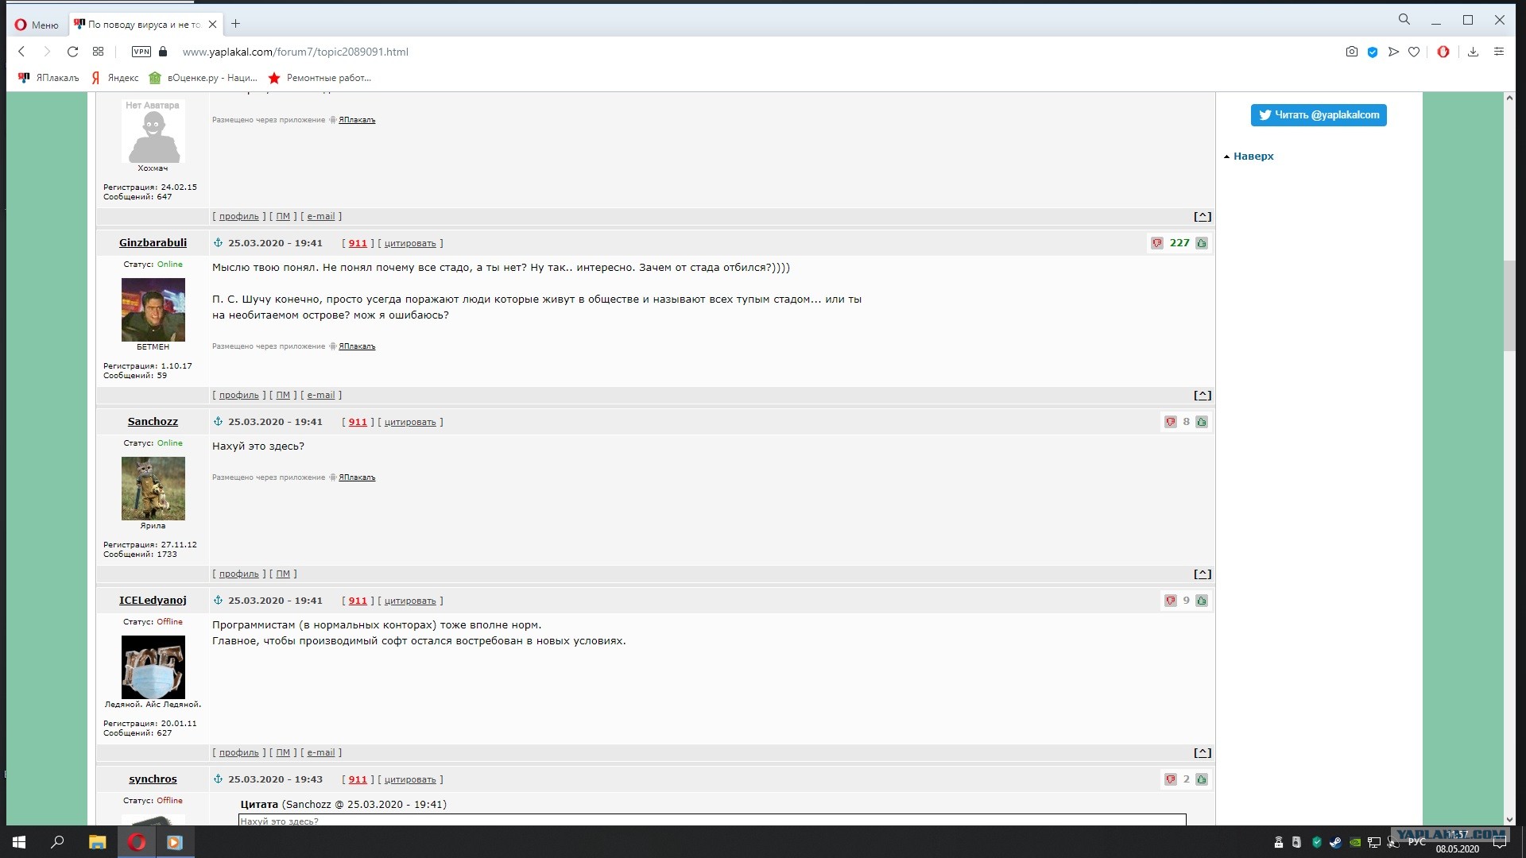Open ICELedyanoj's username link
This screenshot has height=858, width=1526.
click(x=153, y=601)
